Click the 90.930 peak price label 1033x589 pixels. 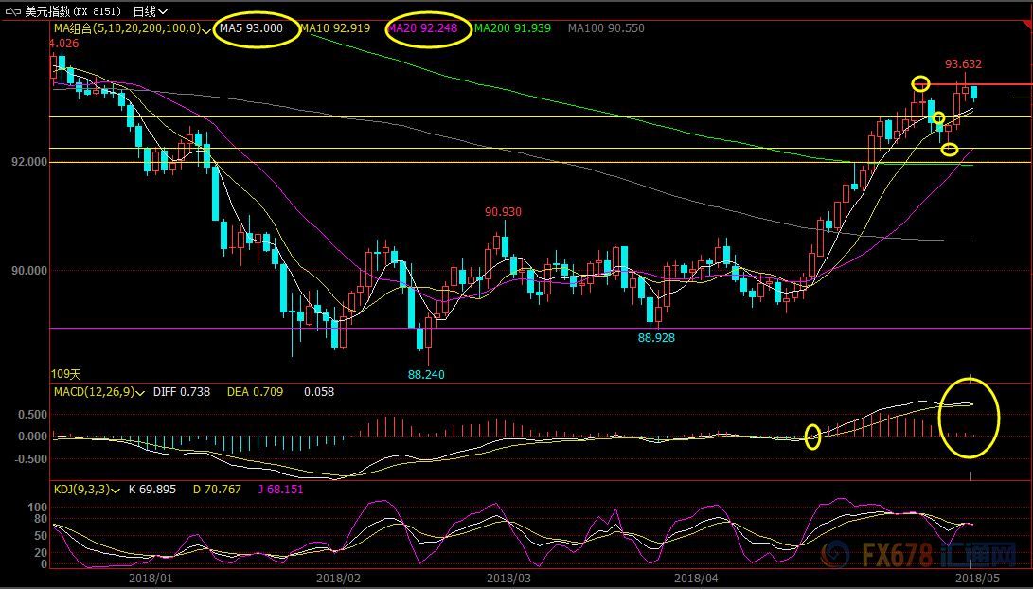point(503,212)
